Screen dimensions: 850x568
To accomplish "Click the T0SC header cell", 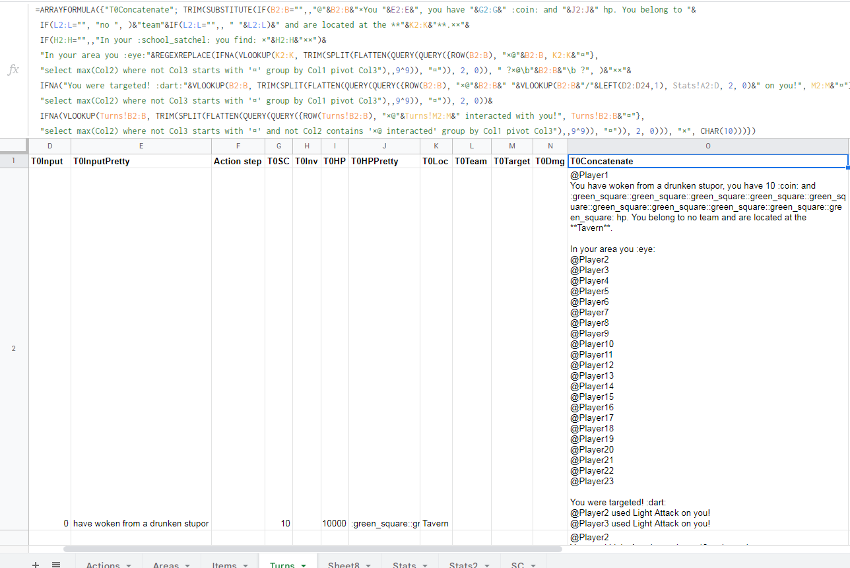I will click(278, 161).
